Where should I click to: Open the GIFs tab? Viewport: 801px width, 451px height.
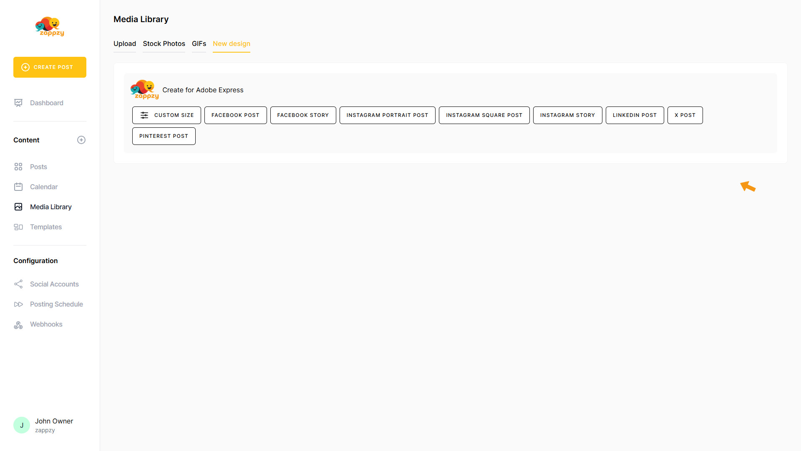[199, 43]
